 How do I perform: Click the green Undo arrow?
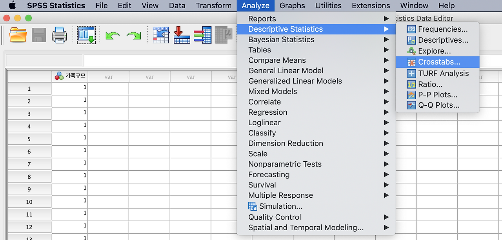tap(113, 36)
